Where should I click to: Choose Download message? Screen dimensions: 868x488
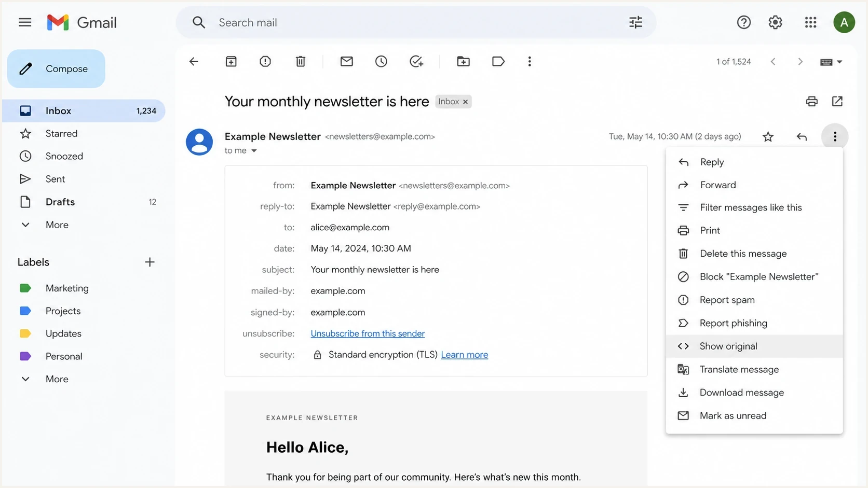tap(754, 393)
